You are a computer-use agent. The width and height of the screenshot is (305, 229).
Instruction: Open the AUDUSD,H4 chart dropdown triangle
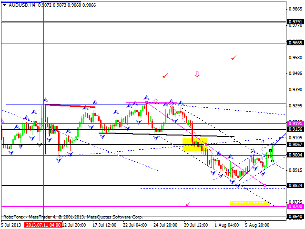(x=4, y=5)
